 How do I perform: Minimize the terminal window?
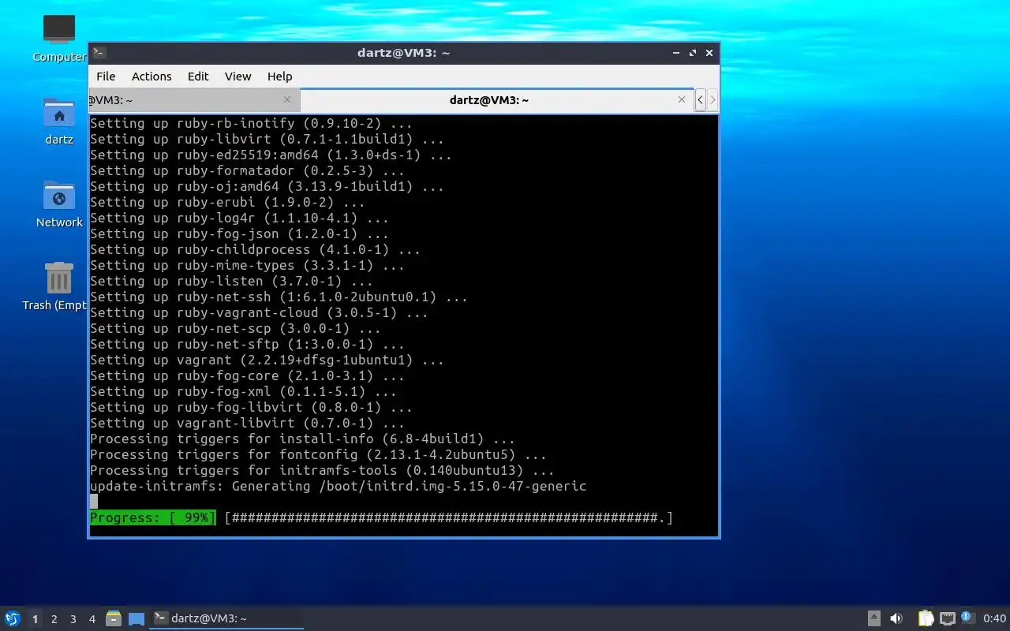pyautogui.click(x=676, y=53)
